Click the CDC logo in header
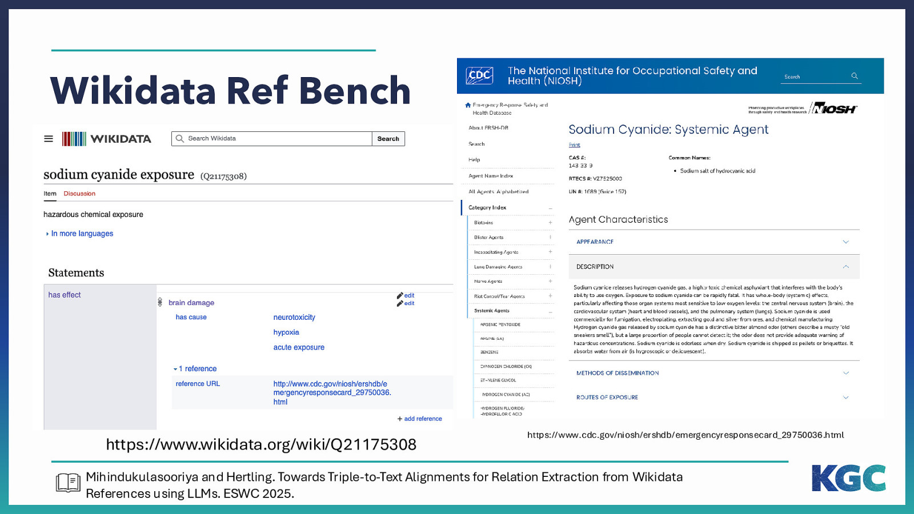This screenshot has width=914, height=514. (479, 75)
